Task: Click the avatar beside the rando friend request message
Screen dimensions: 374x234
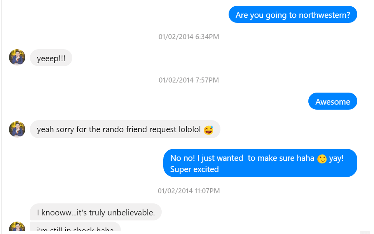Action: tap(17, 129)
